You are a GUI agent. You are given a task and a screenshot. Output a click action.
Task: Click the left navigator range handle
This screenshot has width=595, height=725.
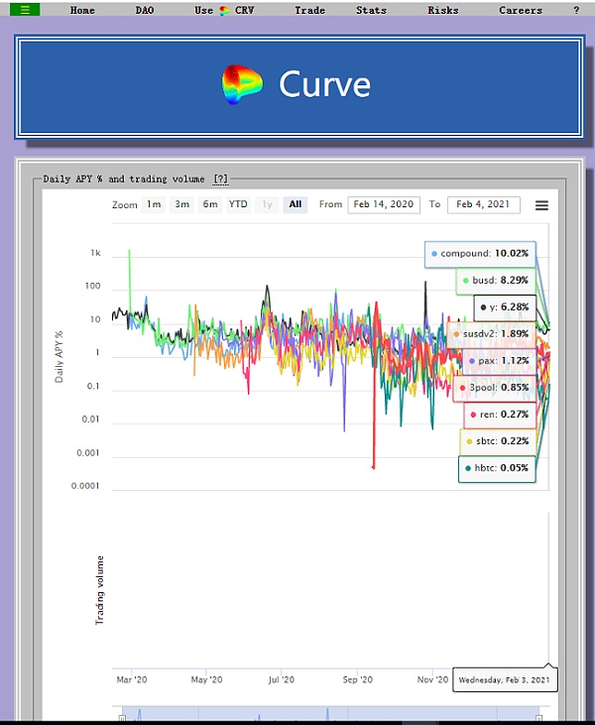coord(122,716)
